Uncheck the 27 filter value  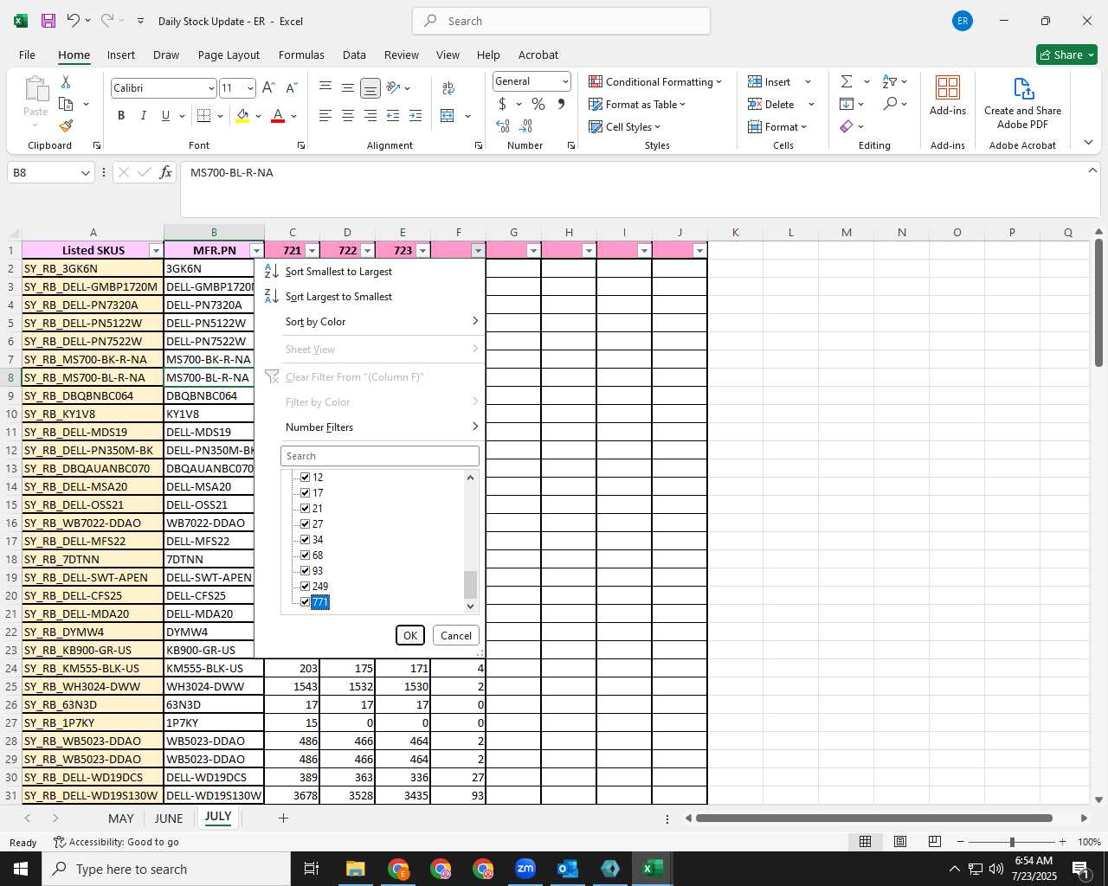pyautogui.click(x=305, y=523)
